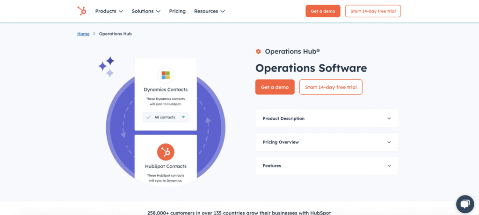
Task: Expand the Product Description section
Action: [327, 118]
